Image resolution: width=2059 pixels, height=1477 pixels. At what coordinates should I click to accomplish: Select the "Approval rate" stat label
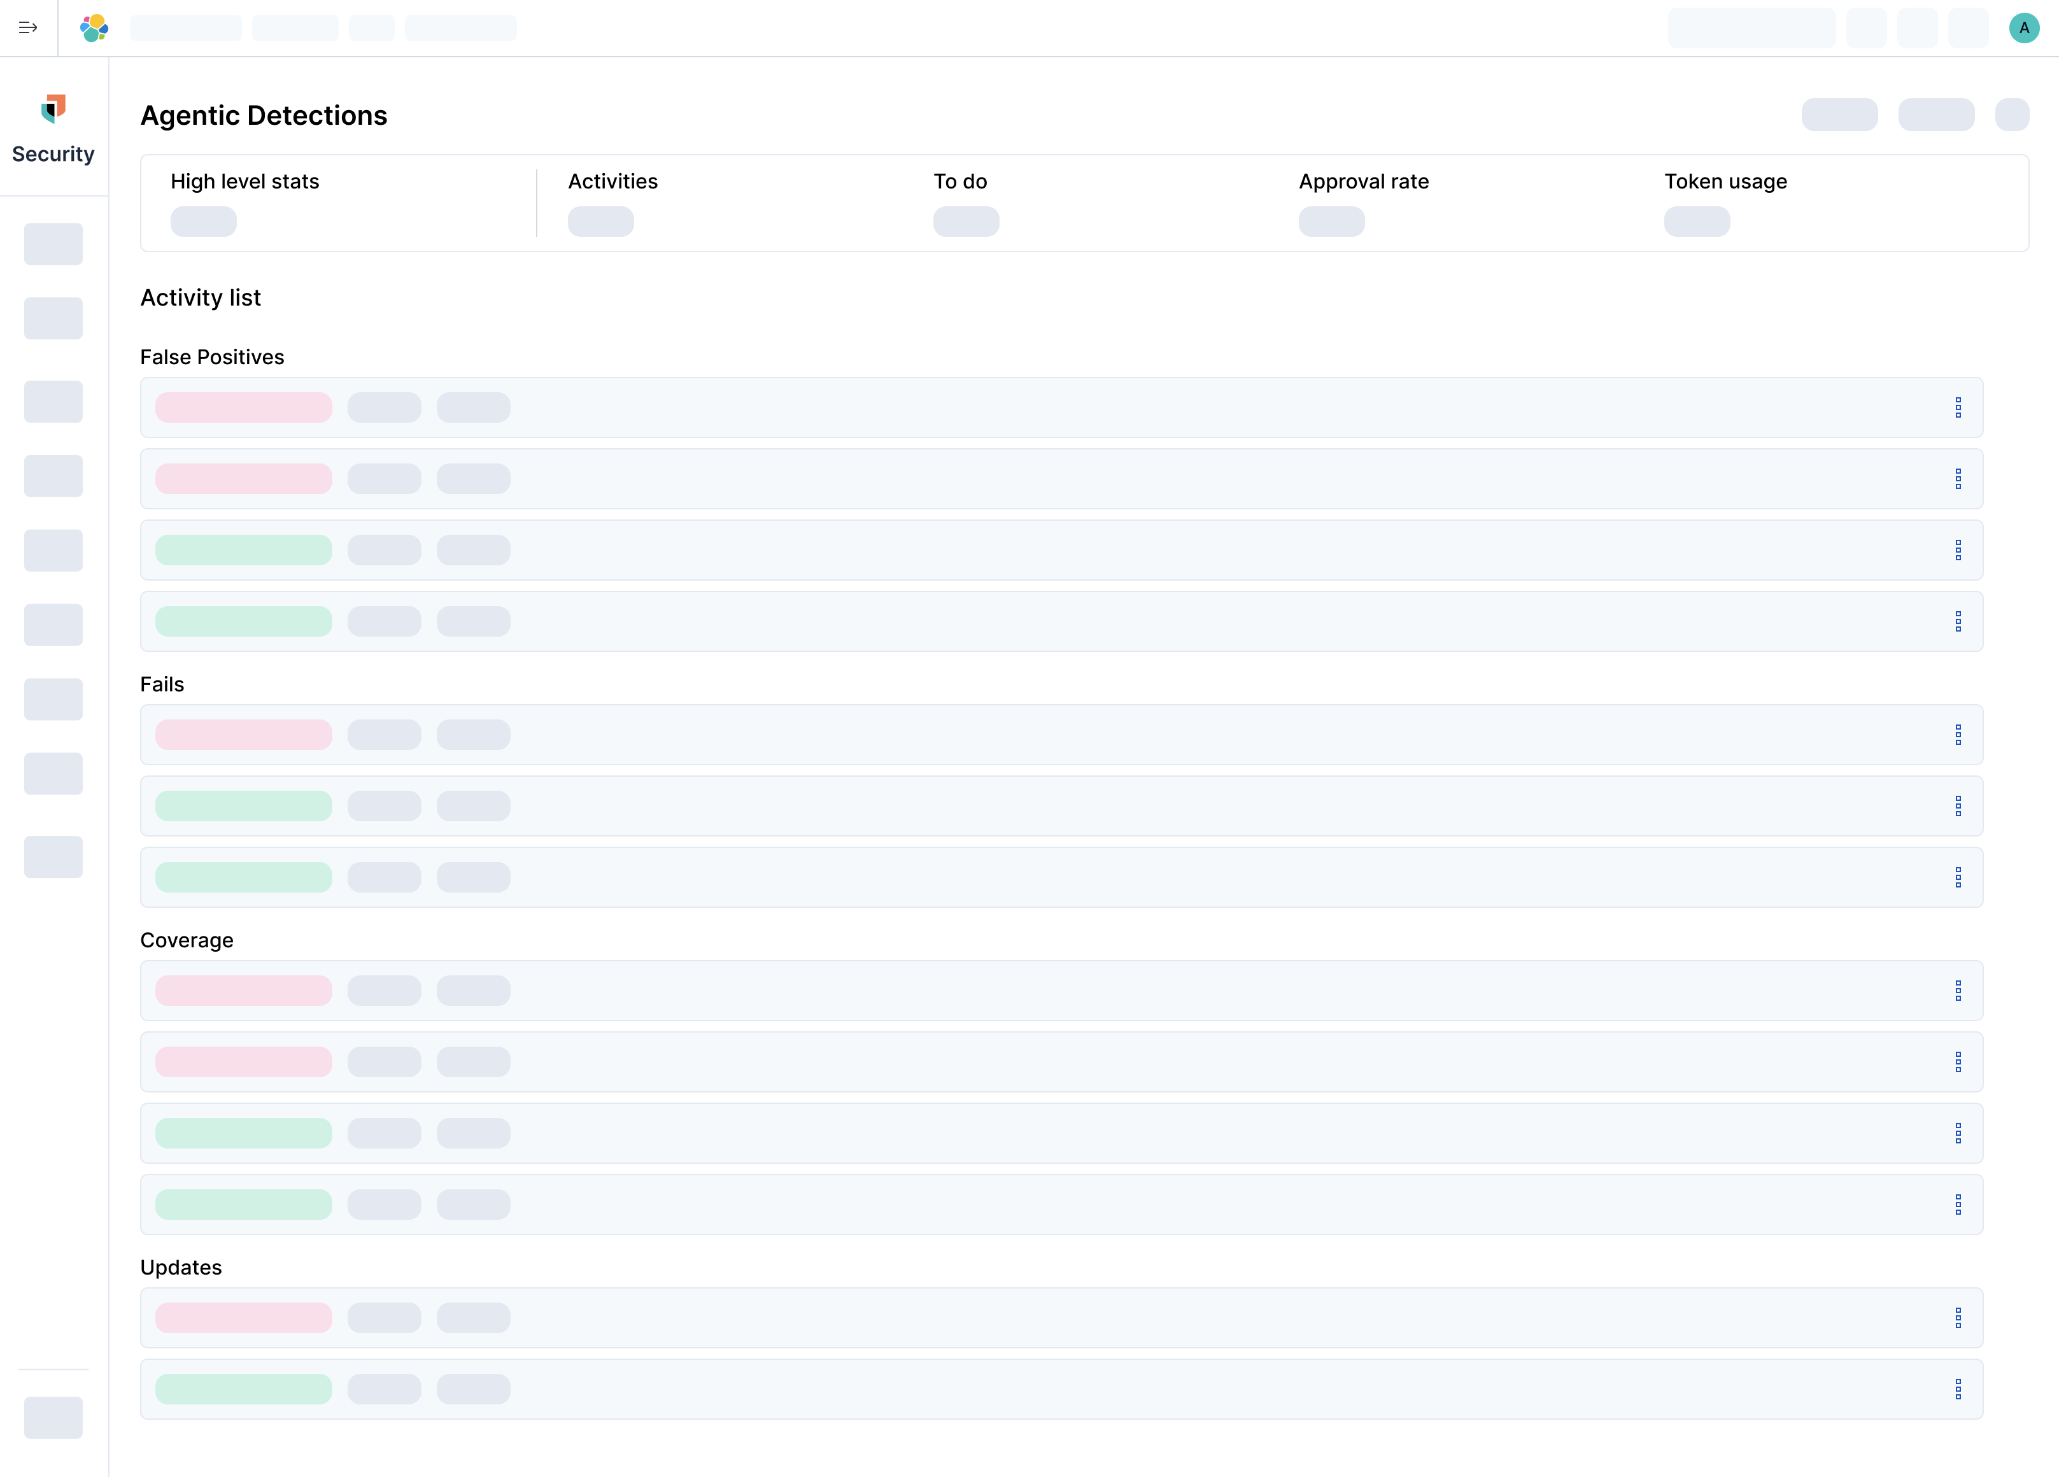click(1364, 181)
